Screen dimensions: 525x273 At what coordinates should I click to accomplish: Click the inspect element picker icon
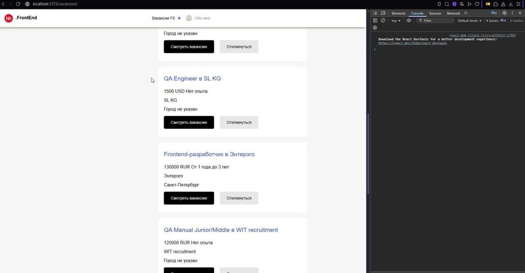(x=375, y=13)
